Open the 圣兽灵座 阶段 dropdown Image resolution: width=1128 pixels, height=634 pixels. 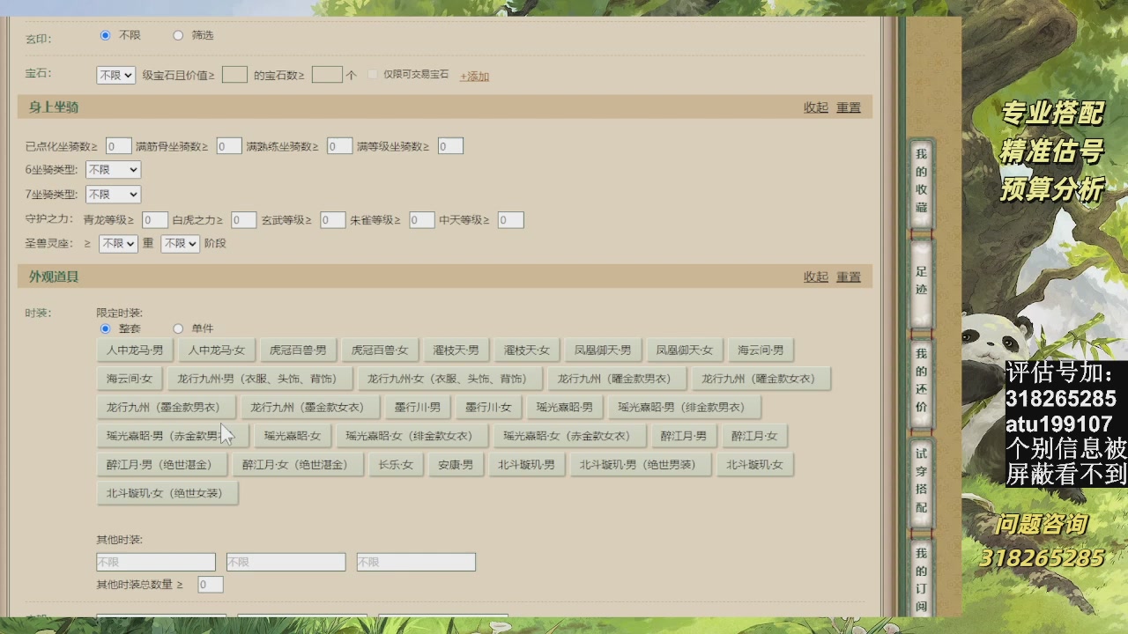[180, 244]
